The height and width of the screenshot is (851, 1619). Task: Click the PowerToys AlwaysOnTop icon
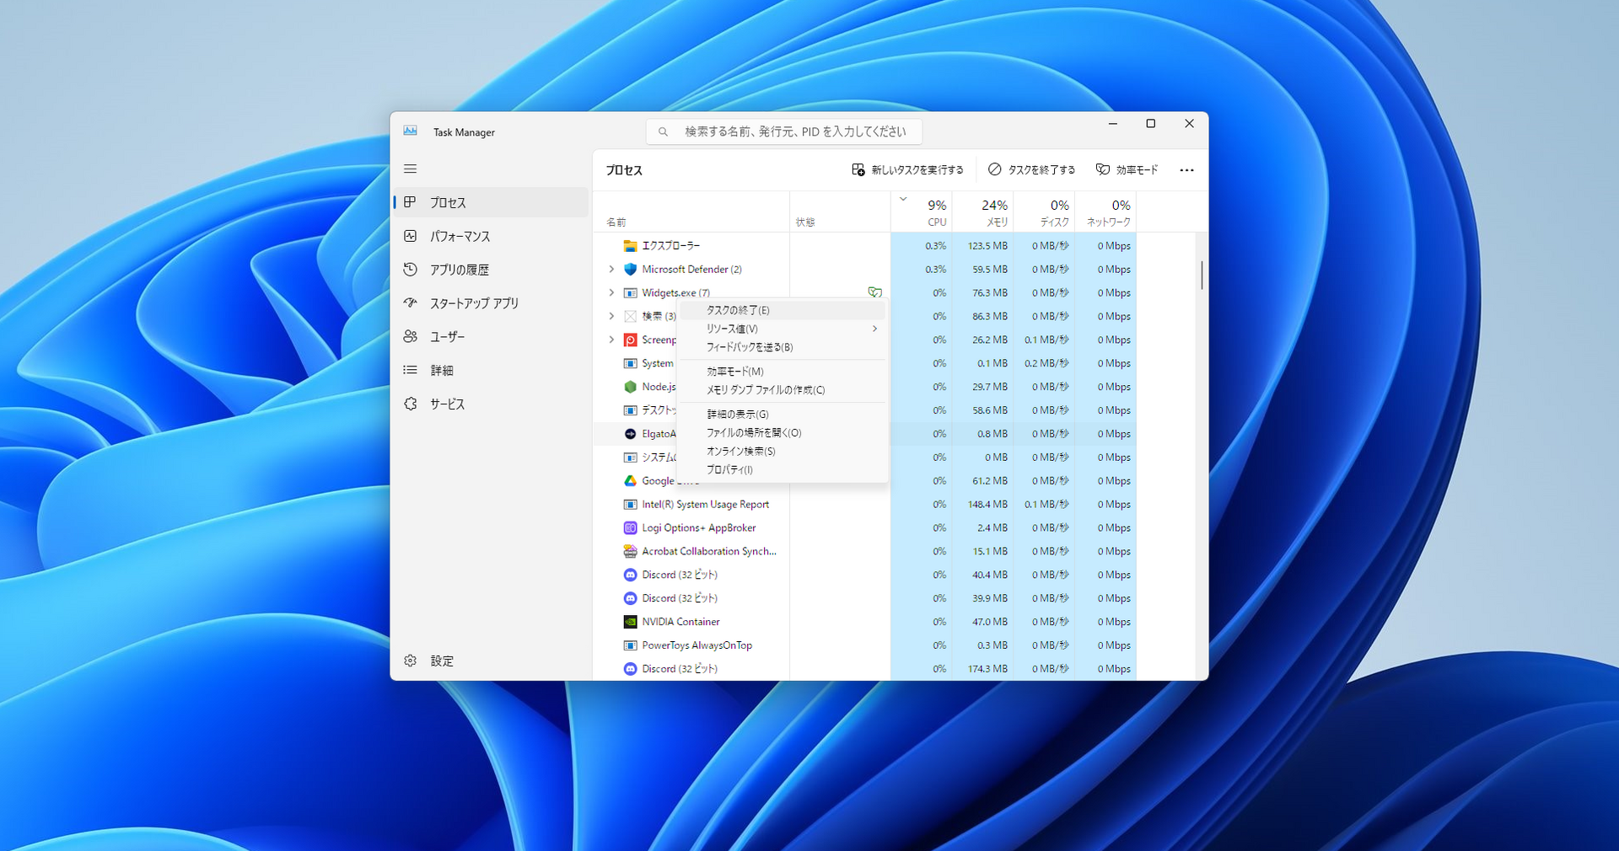[630, 645]
